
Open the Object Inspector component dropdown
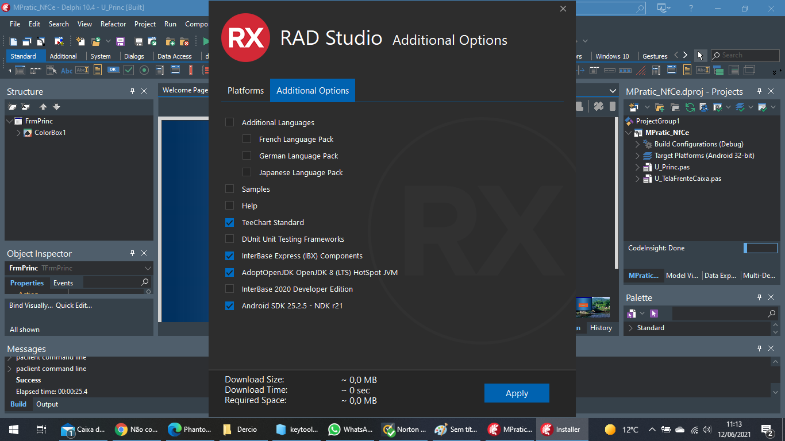[x=148, y=268]
